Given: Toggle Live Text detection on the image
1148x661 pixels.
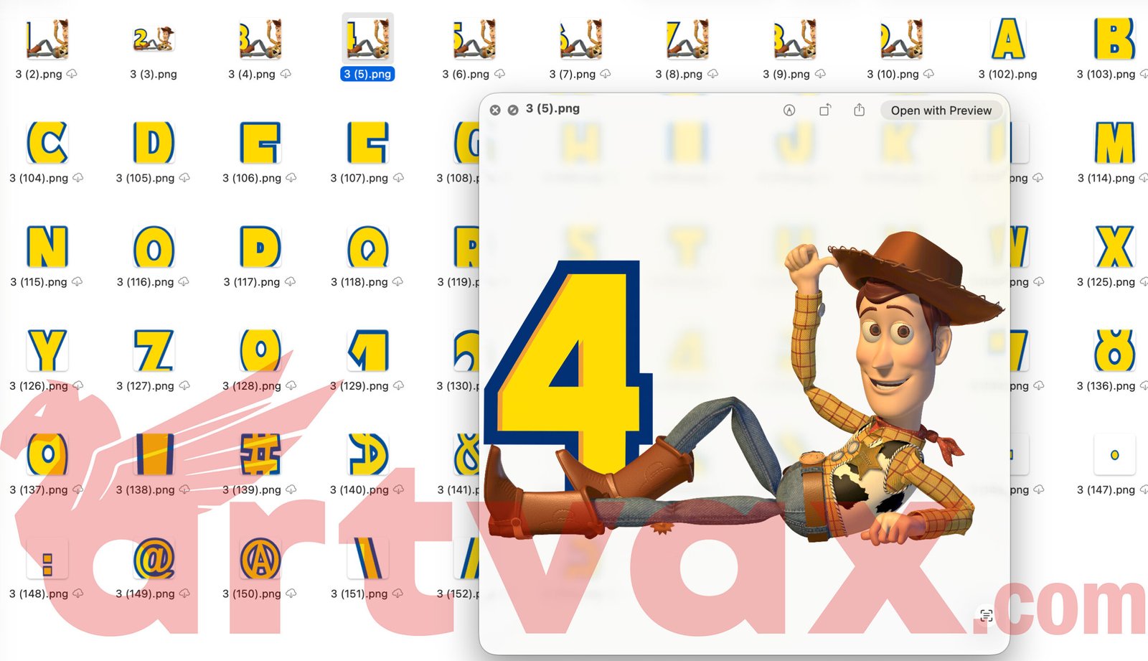Looking at the screenshot, I should point(986,615).
